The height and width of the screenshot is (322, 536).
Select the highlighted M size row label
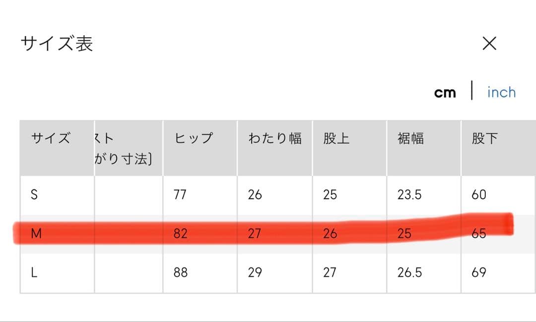pyautogui.click(x=36, y=233)
